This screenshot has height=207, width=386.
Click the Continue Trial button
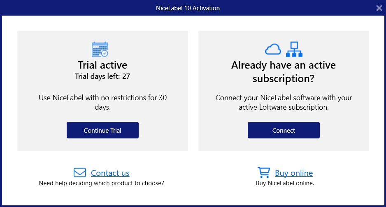(102, 130)
